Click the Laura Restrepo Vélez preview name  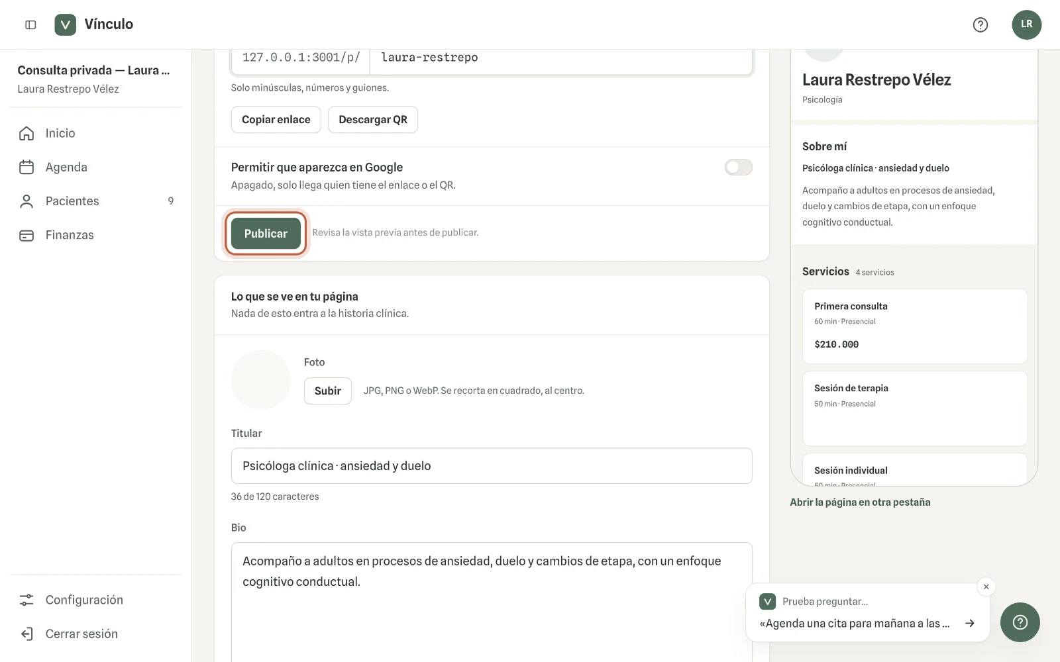coord(876,80)
